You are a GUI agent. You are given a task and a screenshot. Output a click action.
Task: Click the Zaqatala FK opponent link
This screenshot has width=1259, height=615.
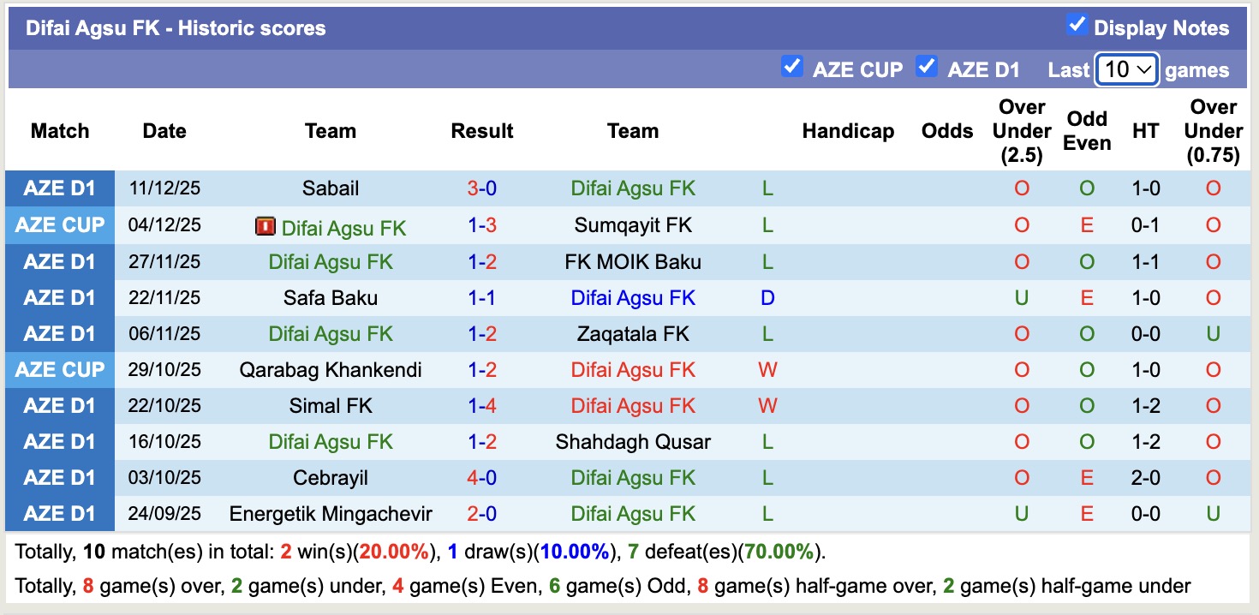[x=633, y=333]
